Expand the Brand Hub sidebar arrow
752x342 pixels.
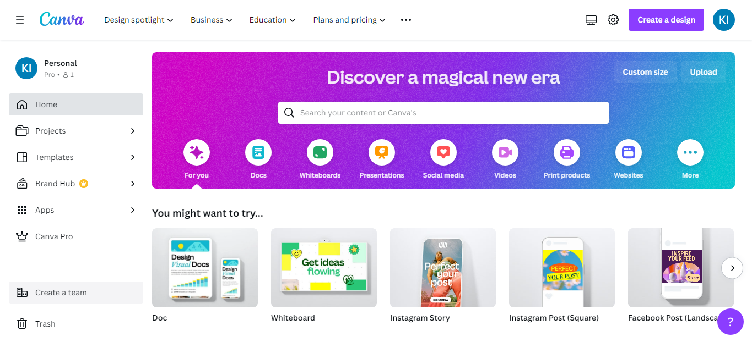point(132,184)
